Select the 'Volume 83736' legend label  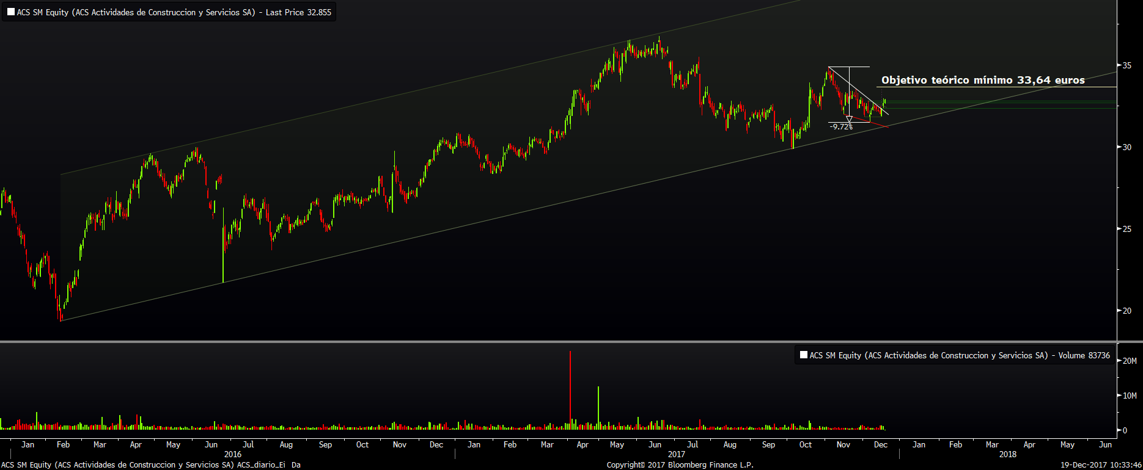[1084, 355]
